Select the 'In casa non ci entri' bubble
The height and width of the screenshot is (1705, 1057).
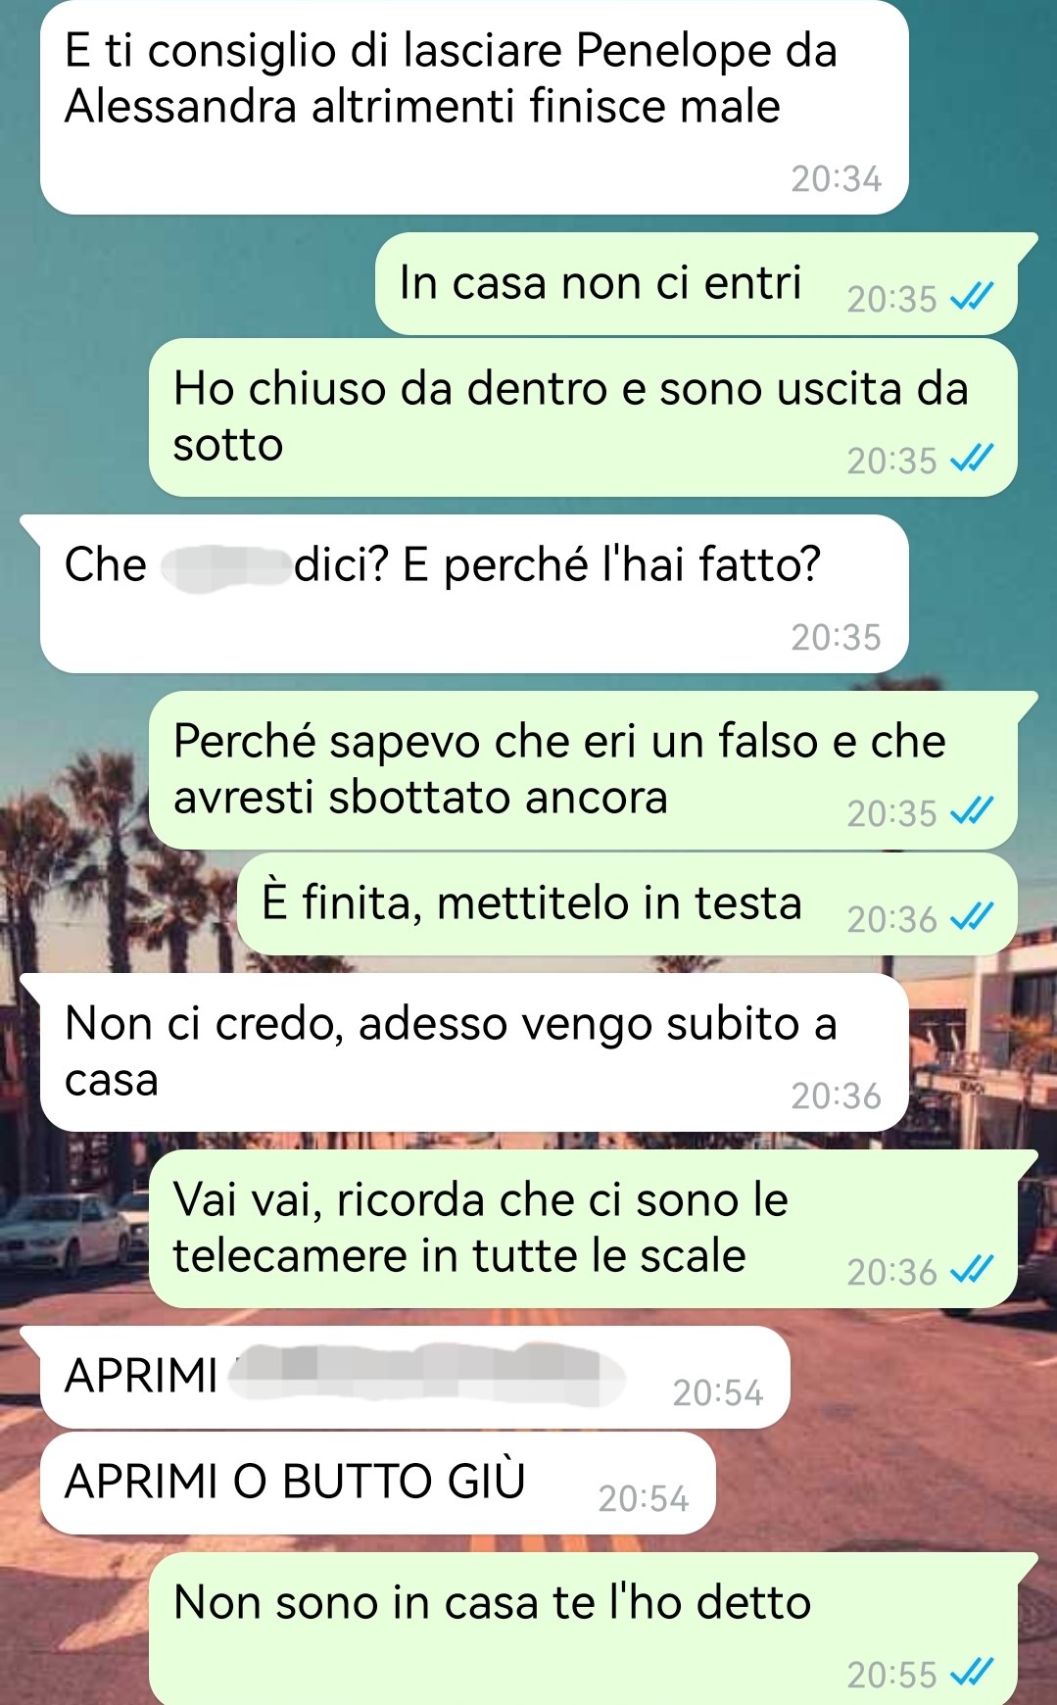[x=697, y=284]
